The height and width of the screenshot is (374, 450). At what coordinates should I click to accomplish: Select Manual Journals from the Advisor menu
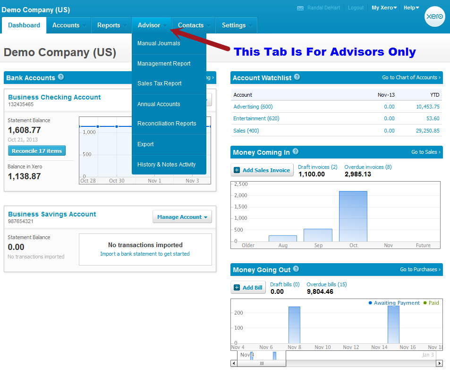[159, 43]
